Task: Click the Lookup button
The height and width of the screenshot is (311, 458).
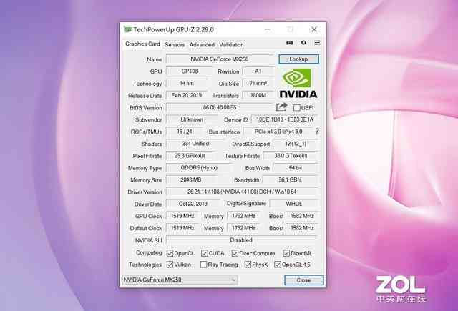Action: (x=298, y=59)
